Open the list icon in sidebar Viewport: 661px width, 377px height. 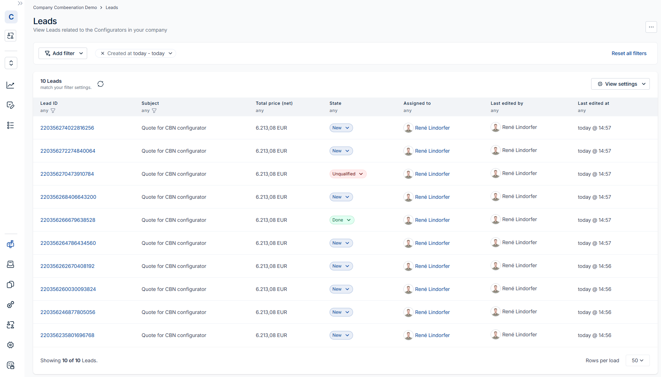pyautogui.click(x=10, y=125)
